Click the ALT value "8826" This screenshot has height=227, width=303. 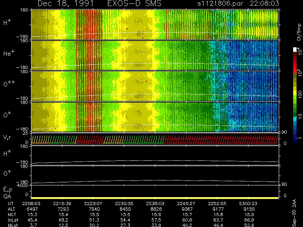pos(156,209)
